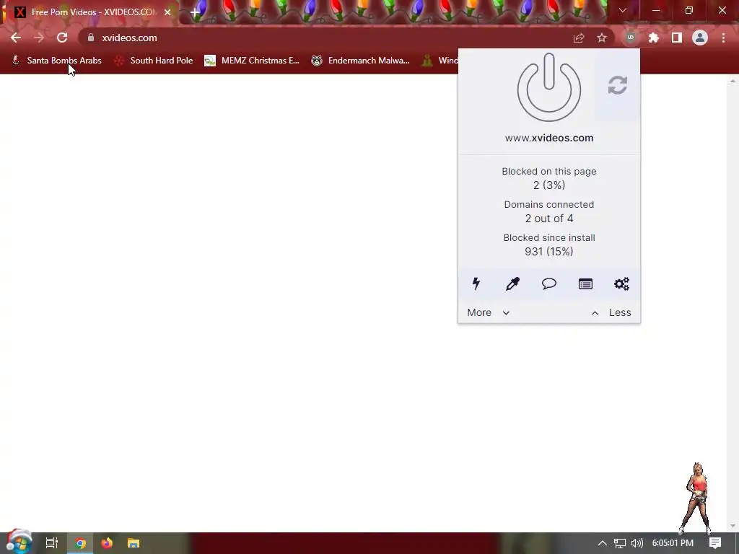
Task: Open Endermanch Malwa... bookmark
Action: (x=361, y=61)
